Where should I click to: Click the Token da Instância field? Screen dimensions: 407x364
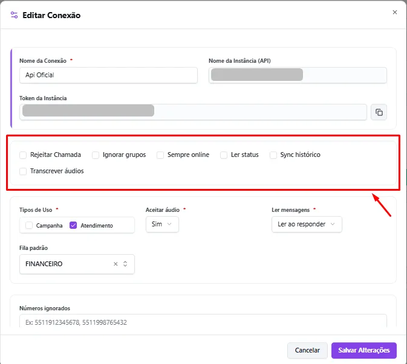(193, 112)
